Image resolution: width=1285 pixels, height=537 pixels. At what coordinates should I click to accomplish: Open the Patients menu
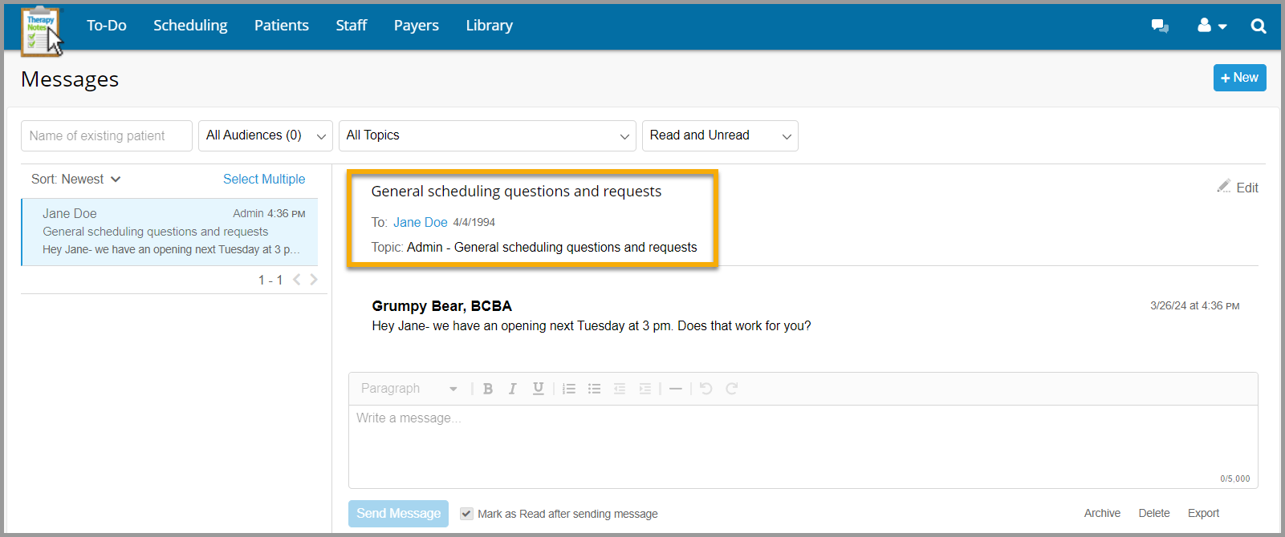281,26
